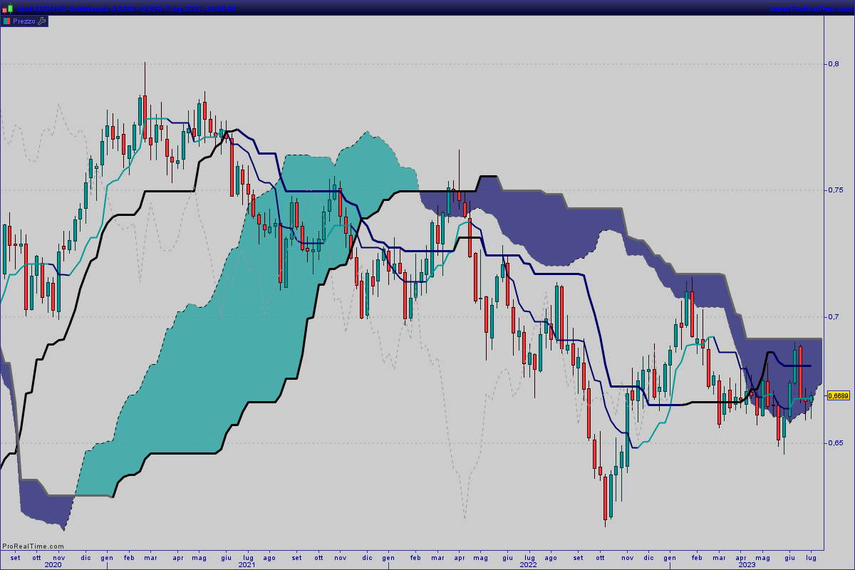Open the www.ProRealTime.com link
Viewport: 855px width, 570px height.
(x=811, y=9)
